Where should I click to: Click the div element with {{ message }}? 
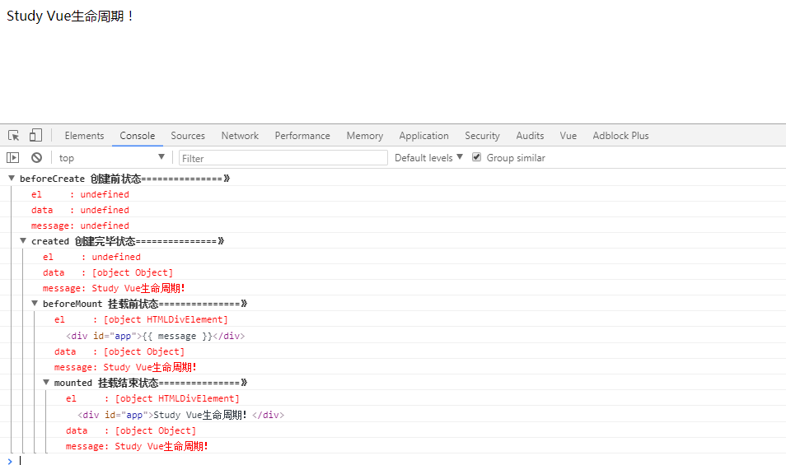click(156, 336)
